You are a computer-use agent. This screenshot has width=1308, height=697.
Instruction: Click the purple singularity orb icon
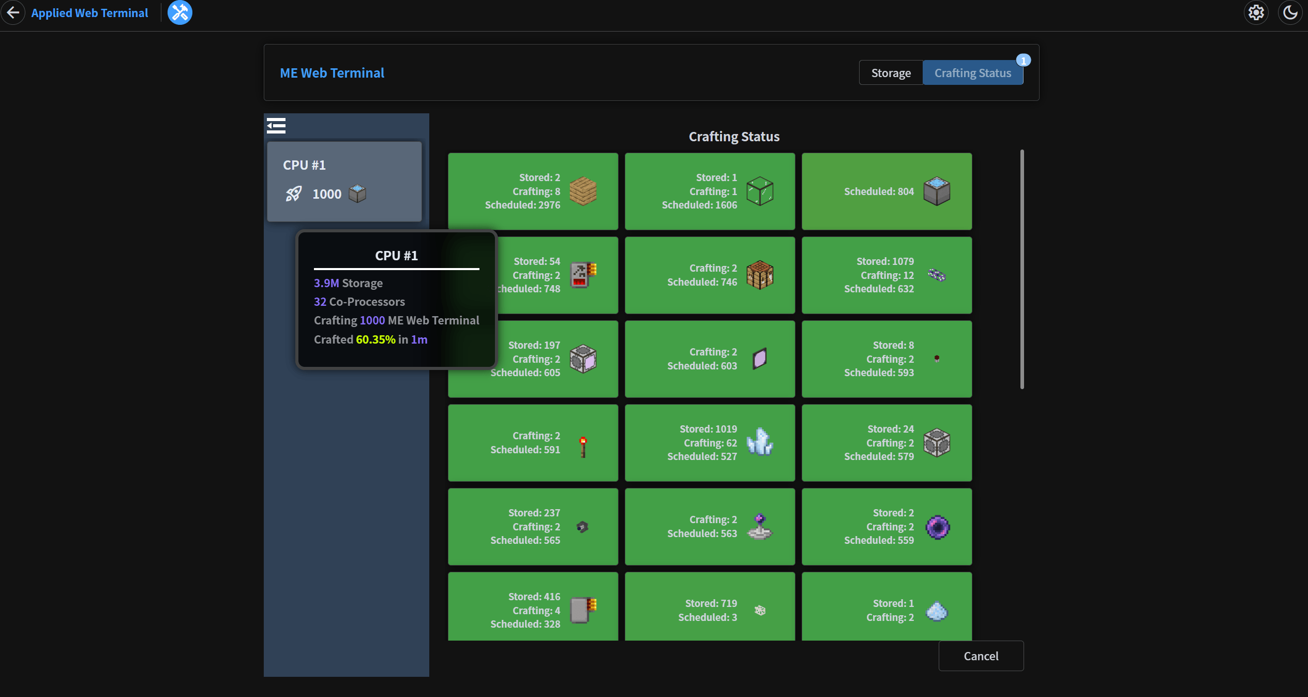point(937,527)
